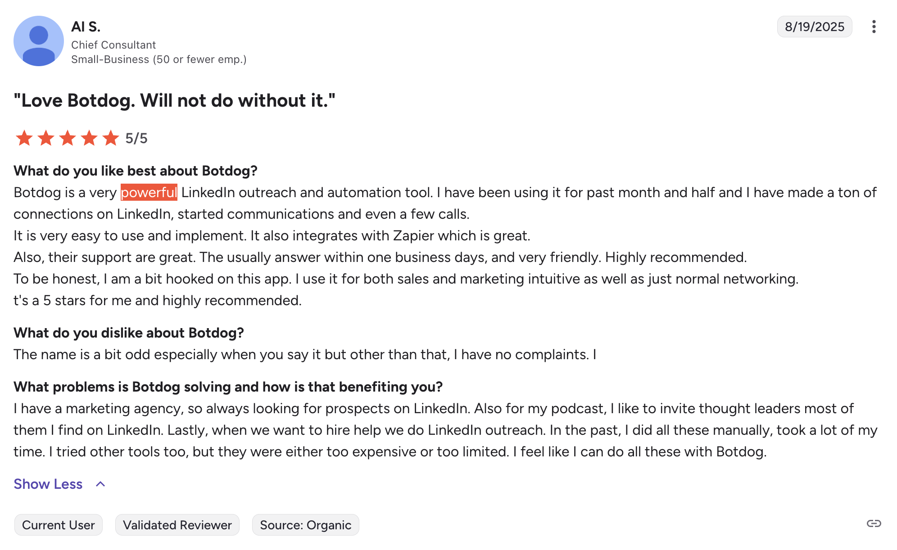Collapse review with Show Less chevron
897x550 pixels.
click(100, 484)
